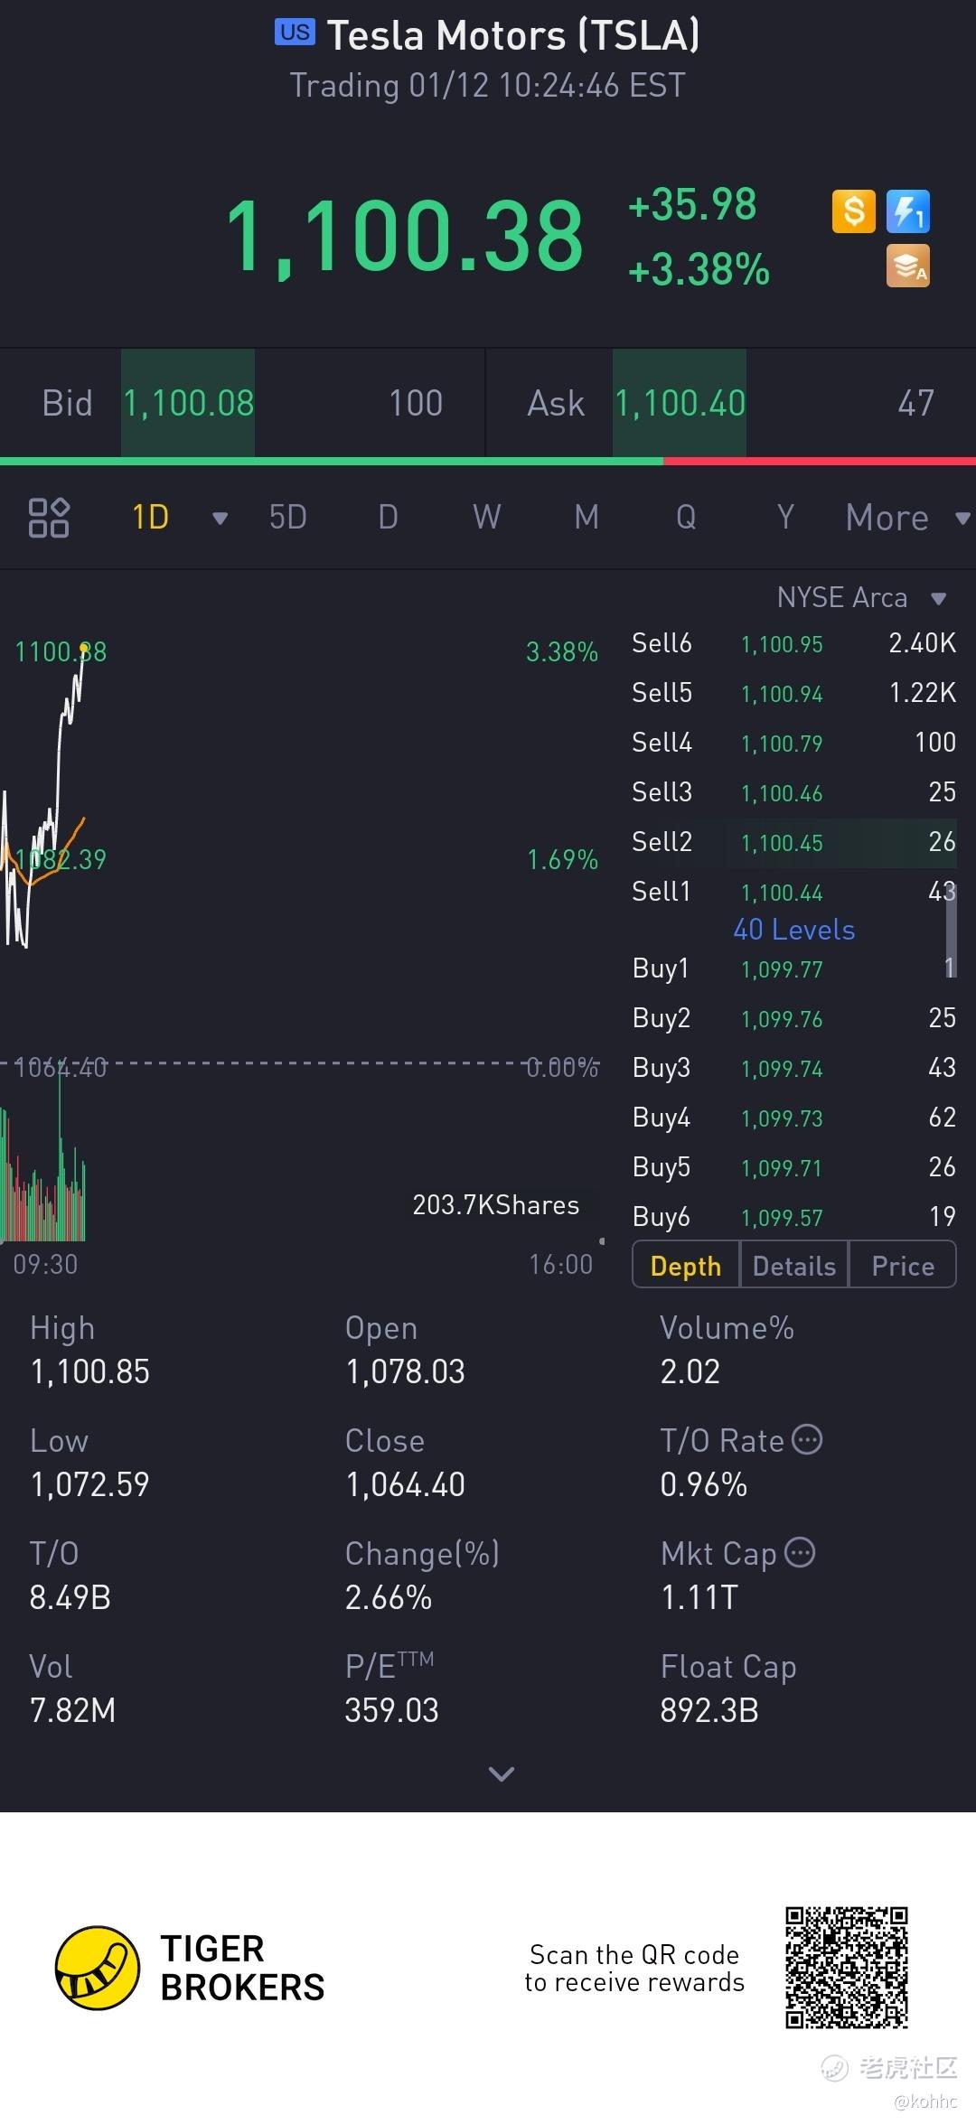976x2124 pixels.
Task: Expand more stats with bottom chevron
Action: pyautogui.click(x=502, y=1773)
